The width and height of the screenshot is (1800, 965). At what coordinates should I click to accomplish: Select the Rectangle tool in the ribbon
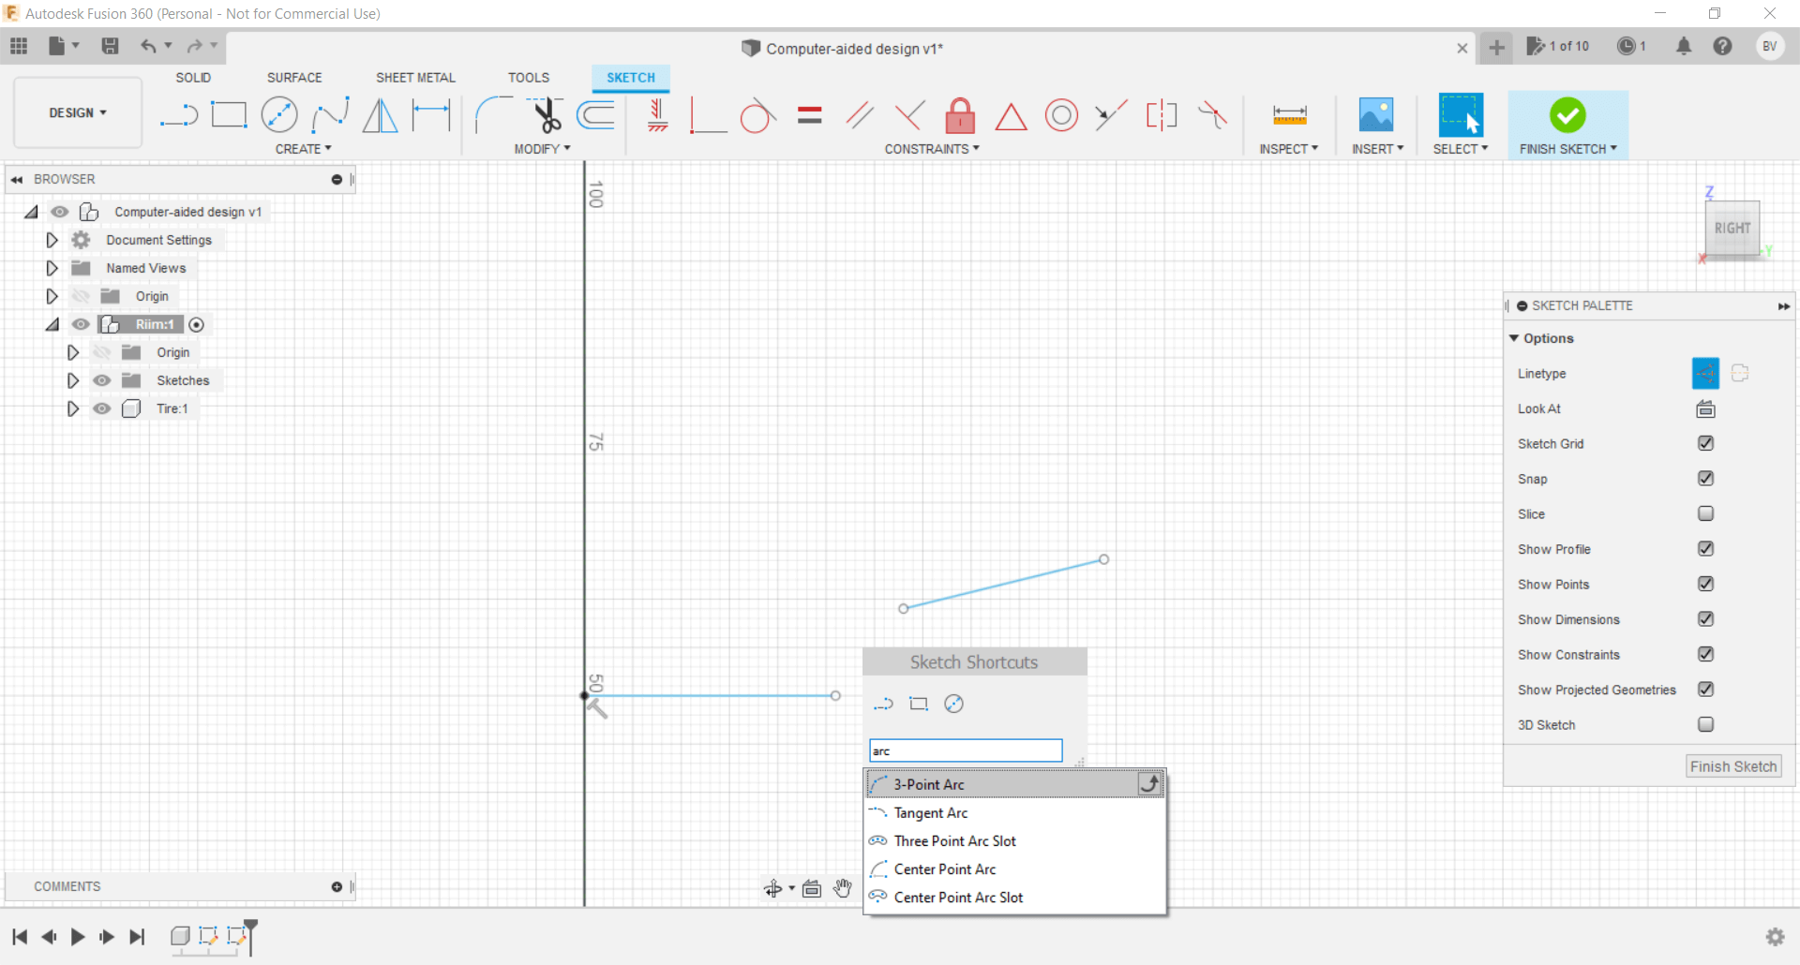pos(229,115)
